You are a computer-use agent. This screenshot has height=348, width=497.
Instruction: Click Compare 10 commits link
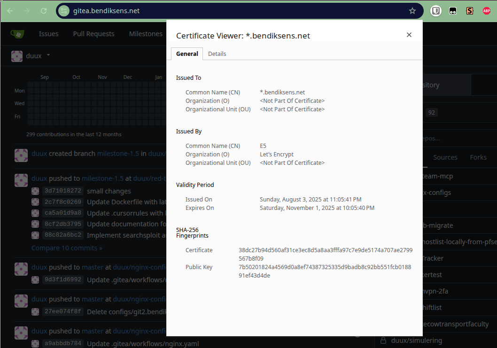point(67,248)
